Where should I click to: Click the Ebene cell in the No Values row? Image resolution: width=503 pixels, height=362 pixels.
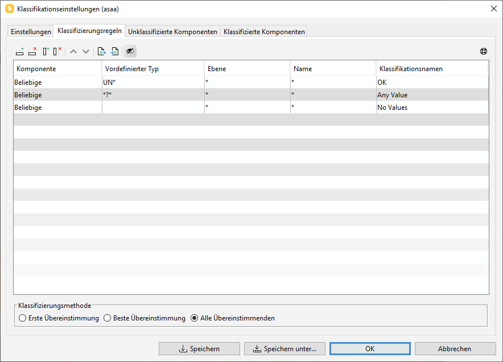click(x=248, y=107)
